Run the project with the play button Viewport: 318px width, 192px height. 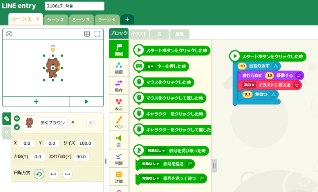87,102
